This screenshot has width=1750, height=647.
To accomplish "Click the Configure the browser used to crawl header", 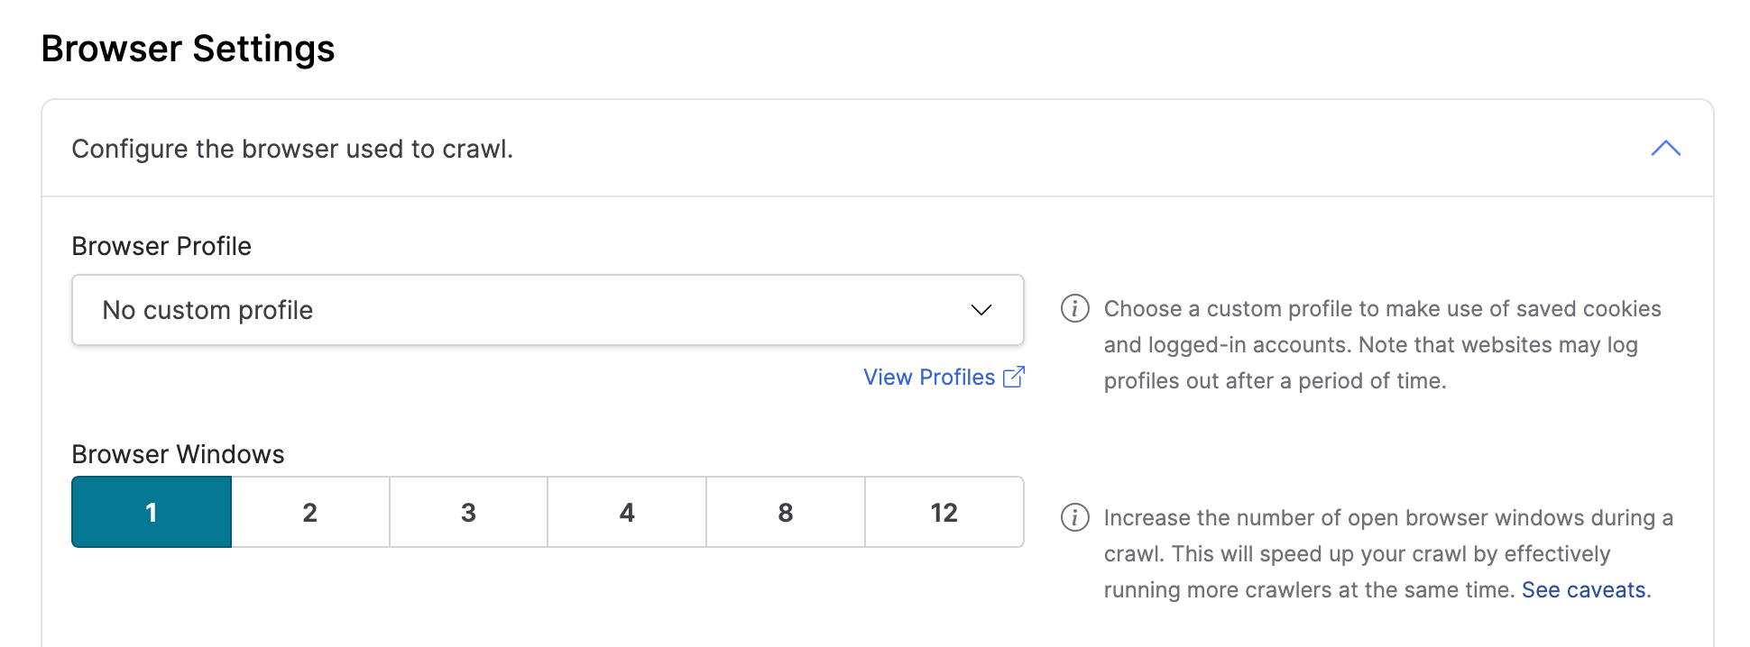I will click(292, 149).
